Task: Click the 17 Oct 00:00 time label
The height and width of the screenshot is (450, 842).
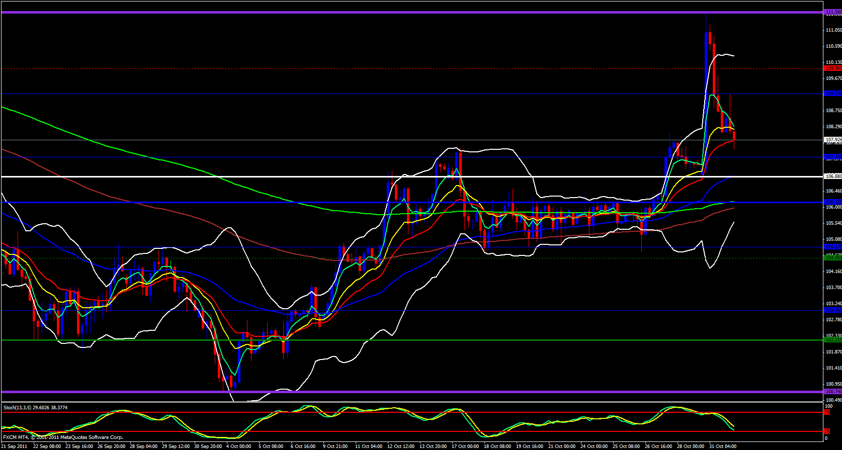Action: click(x=465, y=446)
